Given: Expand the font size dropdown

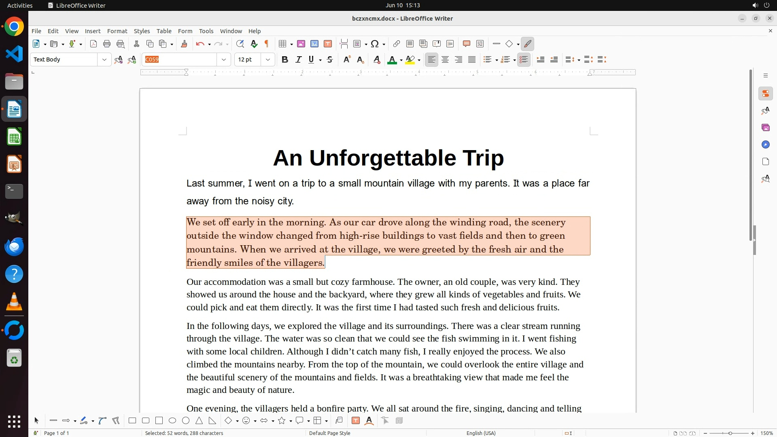Looking at the screenshot, I should pos(268,60).
